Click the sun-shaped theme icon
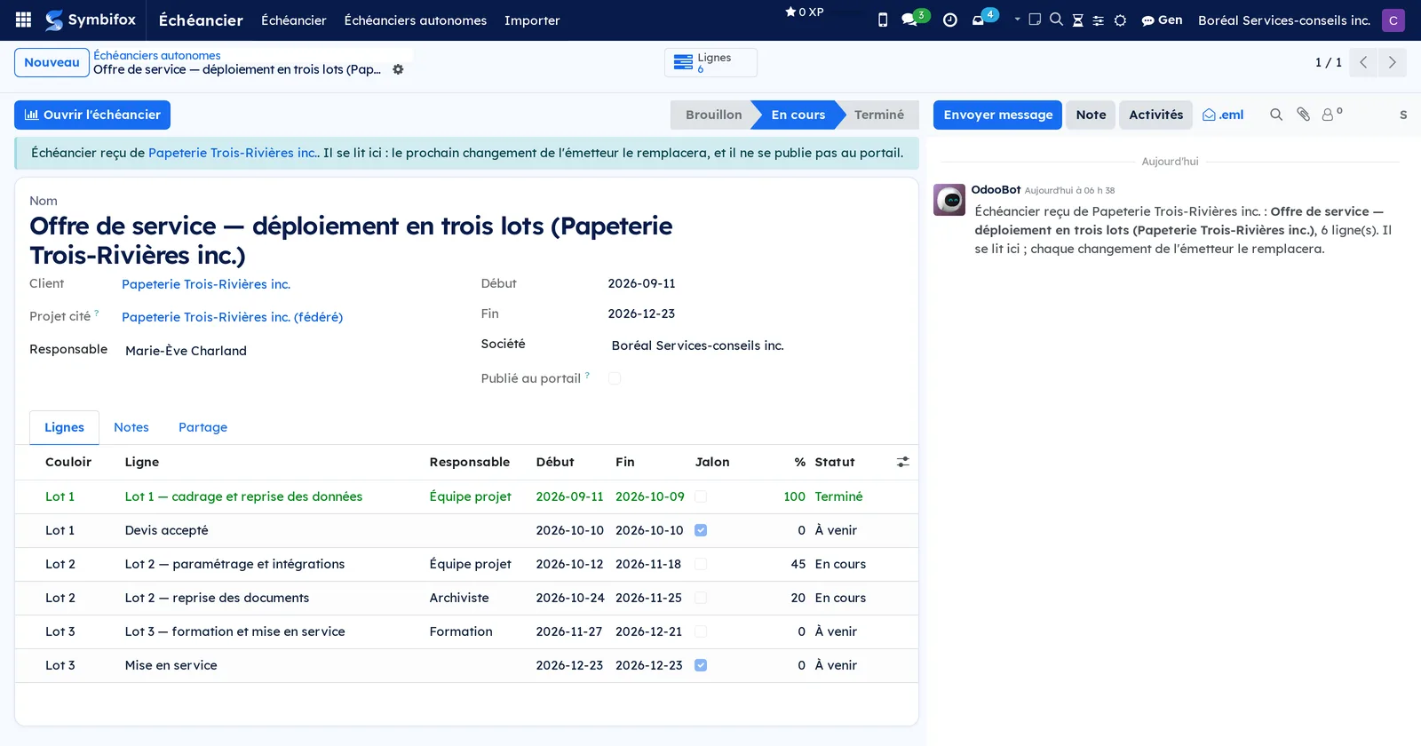Image resolution: width=1421 pixels, height=746 pixels. pyautogui.click(x=1120, y=20)
